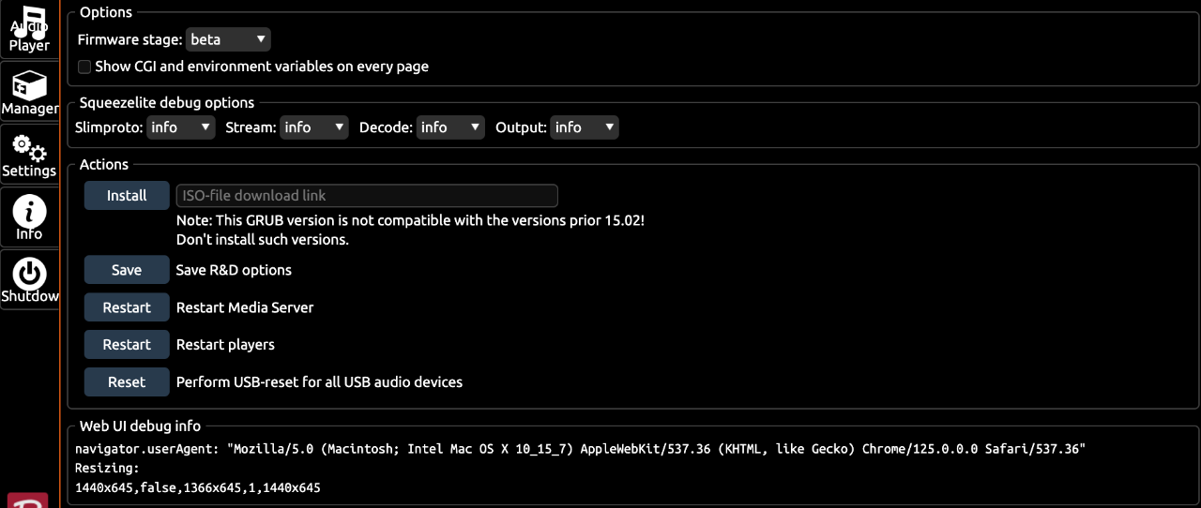Screen dimensions: 1201x508
Task: Expand the Stream debug level dropdown
Action: click(314, 127)
